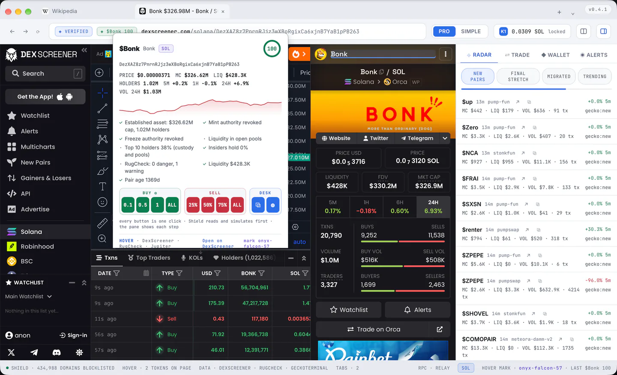Add Bonk to Watchlist button

click(x=349, y=310)
